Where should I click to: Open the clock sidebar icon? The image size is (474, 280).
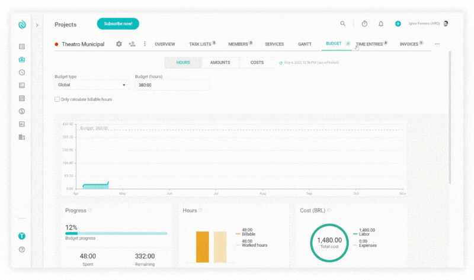pyautogui.click(x=22, y=72)
